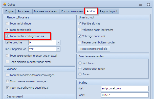The width and height of the screenshot is (154, 99).
Task: Expand the Kleur bepalen via dropdown arrow
Action: [58, 49]
